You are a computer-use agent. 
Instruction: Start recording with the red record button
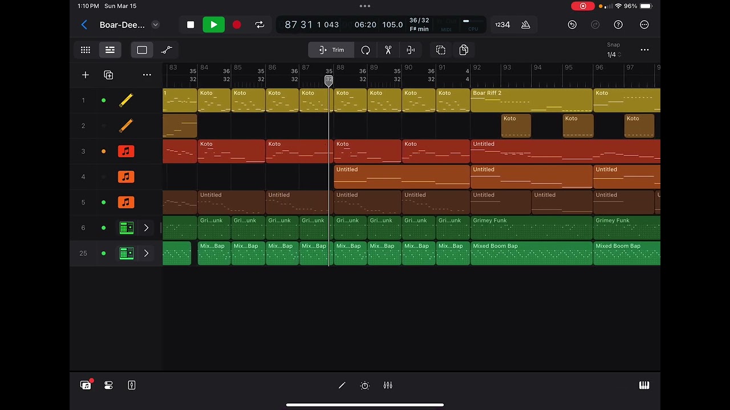click(x=237, y=25)
